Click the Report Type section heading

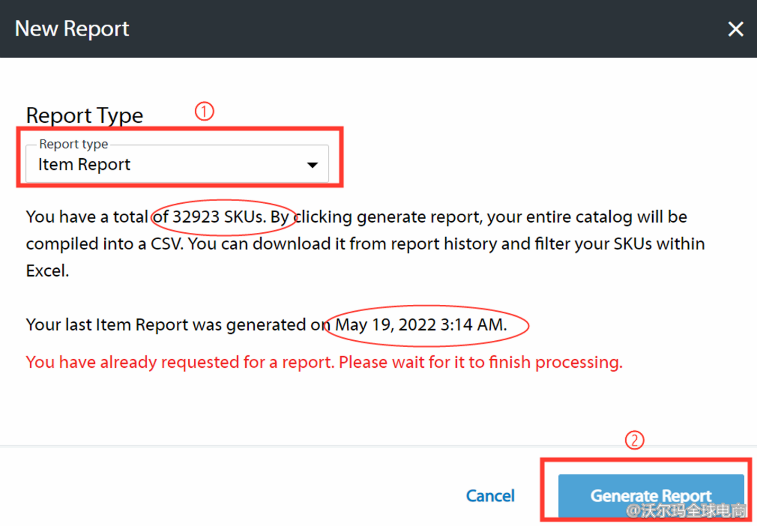[x=84, y=115]
